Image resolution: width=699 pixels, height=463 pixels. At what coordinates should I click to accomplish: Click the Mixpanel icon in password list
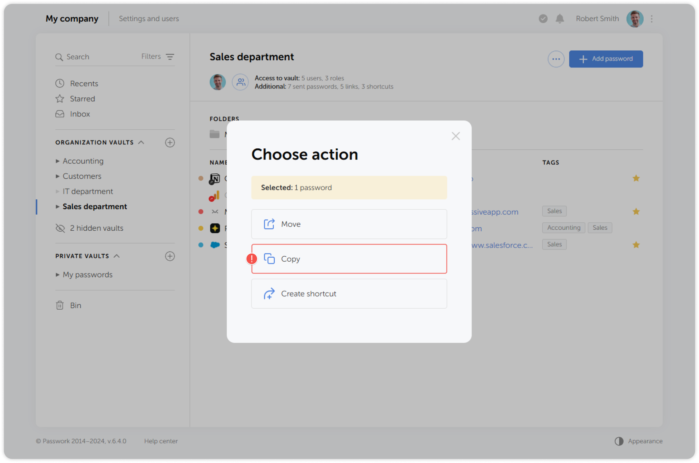[x=215, y=212]
